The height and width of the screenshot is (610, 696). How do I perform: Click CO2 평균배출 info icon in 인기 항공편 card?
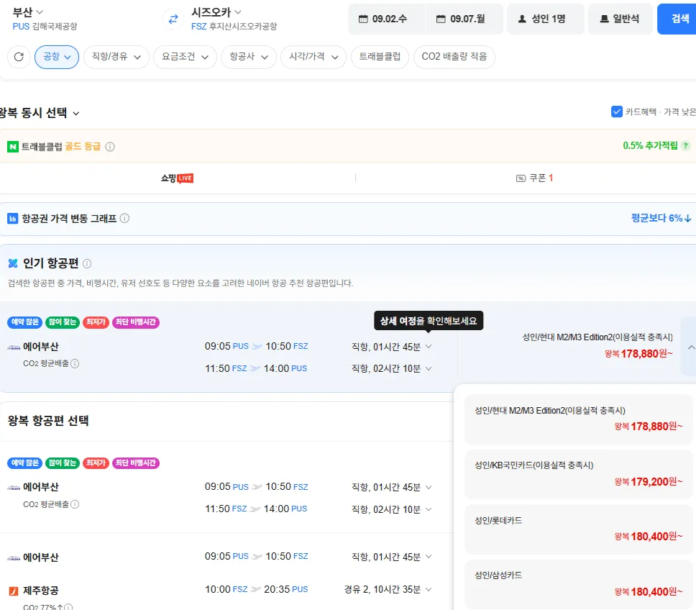click(x=75, y=363)
